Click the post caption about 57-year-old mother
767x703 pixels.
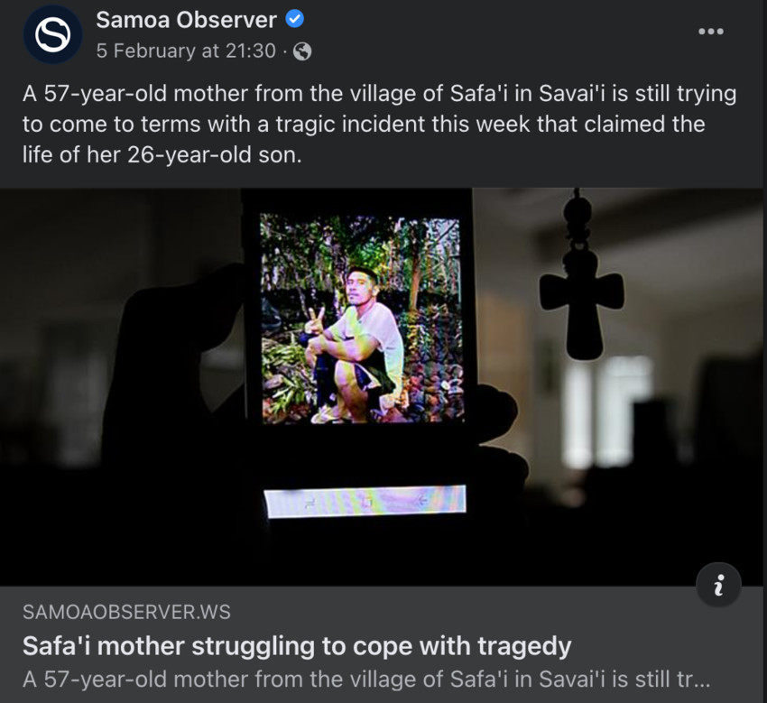click(379, 124)
